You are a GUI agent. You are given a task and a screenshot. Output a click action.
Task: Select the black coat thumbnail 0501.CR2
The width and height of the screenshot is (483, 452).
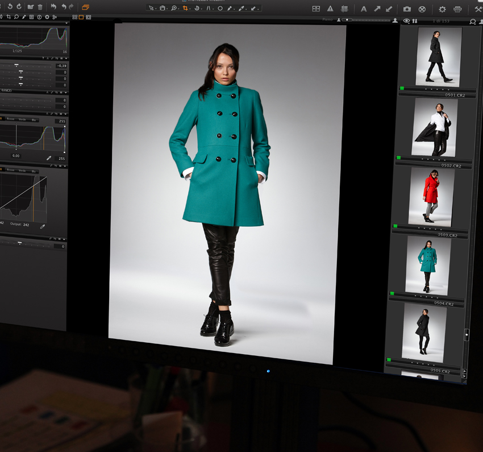click(438, 57)
